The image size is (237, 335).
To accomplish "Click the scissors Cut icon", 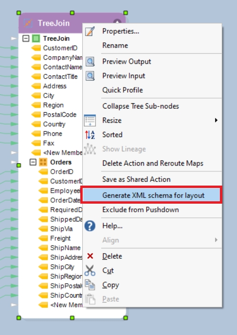I will (90, 270).
